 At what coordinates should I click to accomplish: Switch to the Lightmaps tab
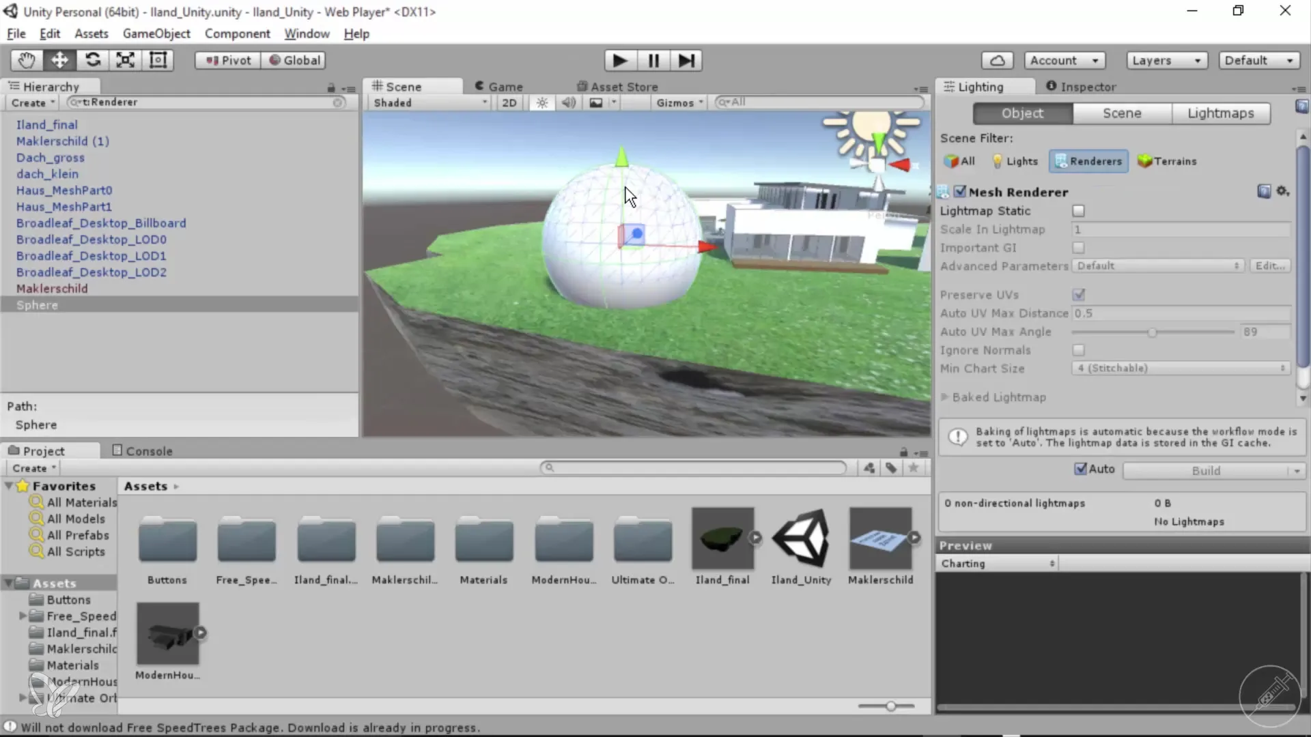click(1220, 113)
